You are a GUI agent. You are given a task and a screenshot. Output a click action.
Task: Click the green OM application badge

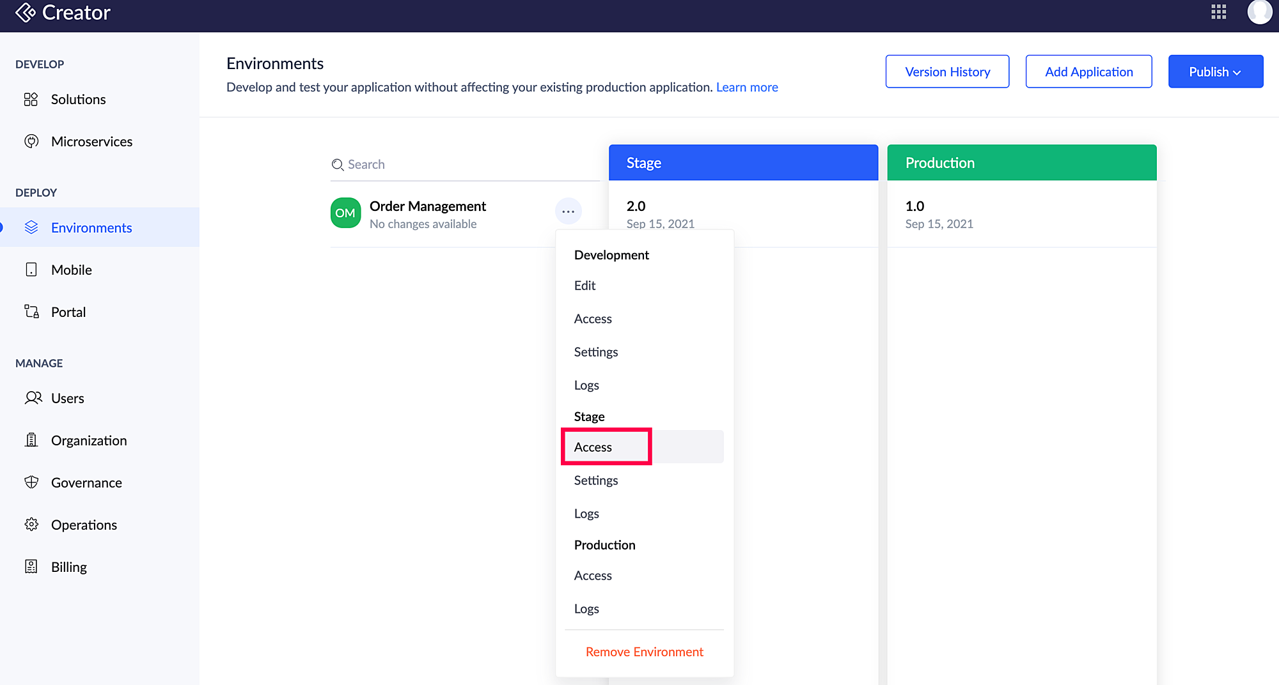click(345, 213)
